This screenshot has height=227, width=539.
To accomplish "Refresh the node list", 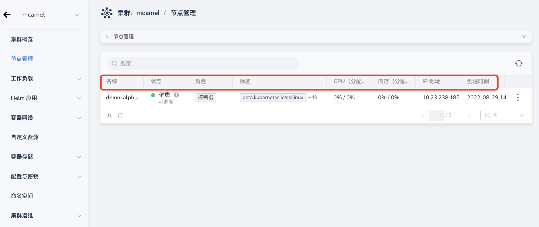I will [x=519, y=63].
